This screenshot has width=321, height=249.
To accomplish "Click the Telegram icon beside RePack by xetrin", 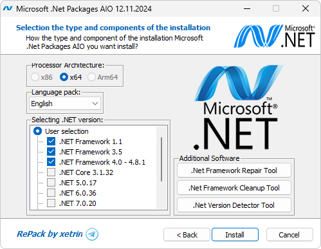I will tap(92, 234).
